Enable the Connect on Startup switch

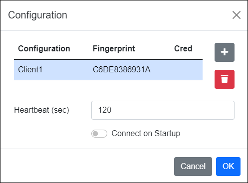point(99,134)
